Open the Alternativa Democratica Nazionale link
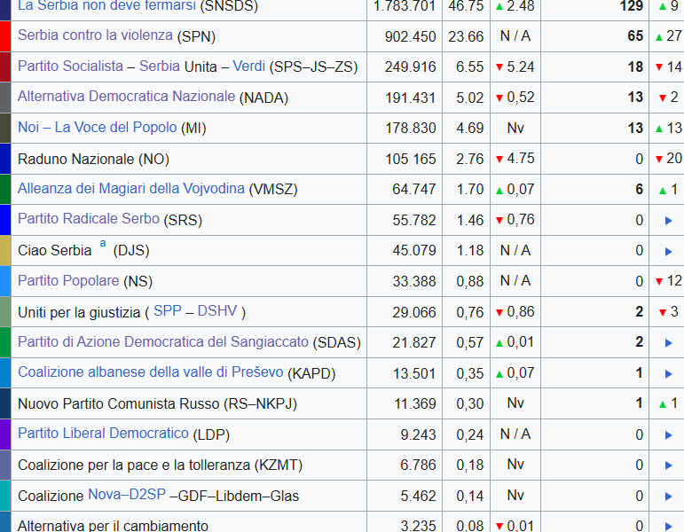 [x=128, y=97]
